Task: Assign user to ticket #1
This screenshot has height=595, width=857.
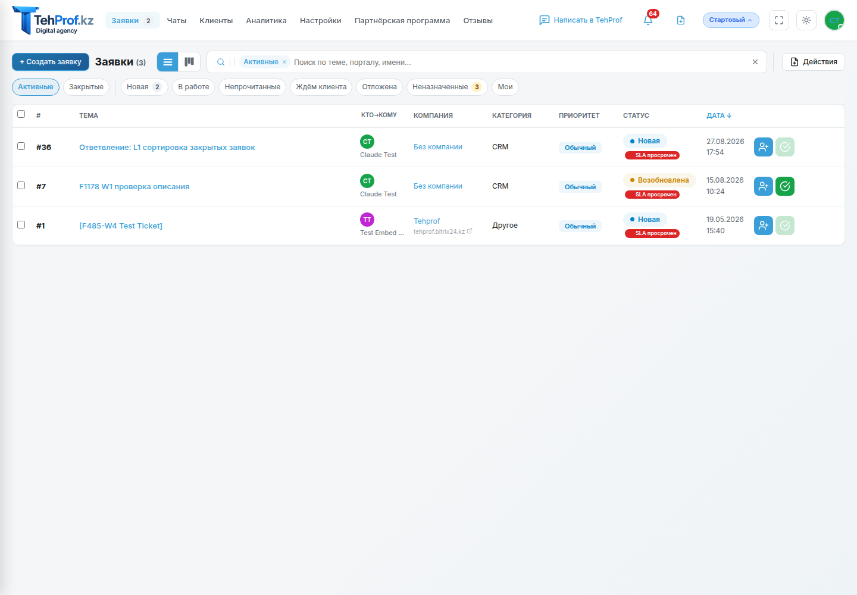Action: (764, 226)
